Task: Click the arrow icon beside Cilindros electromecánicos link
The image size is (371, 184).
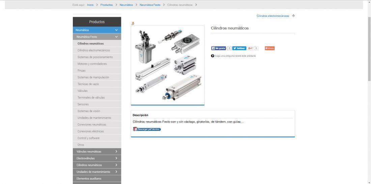Action: pyautogui.click(x=293, y=16)
